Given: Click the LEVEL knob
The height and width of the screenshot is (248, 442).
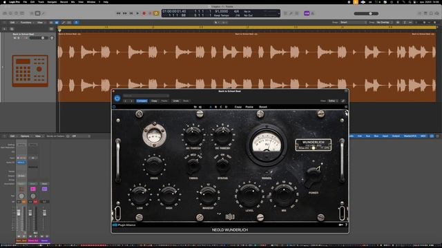Looking at the screenshot, I should click(249, 196).
